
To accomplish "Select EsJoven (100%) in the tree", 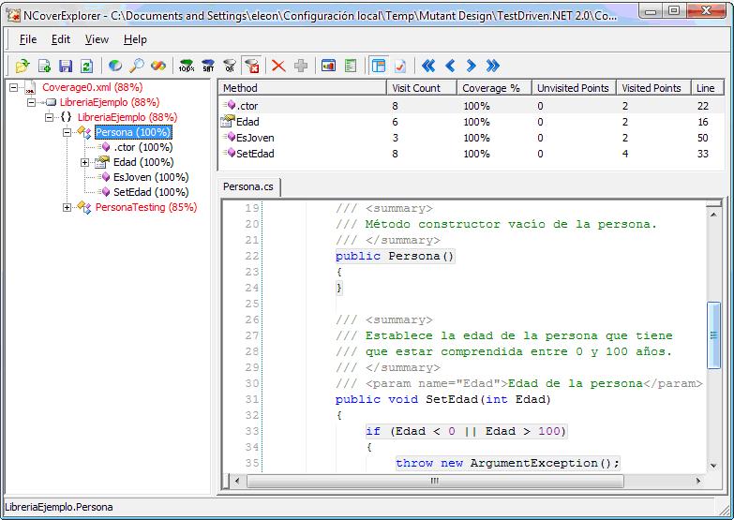I will click(x=151, y=177).
